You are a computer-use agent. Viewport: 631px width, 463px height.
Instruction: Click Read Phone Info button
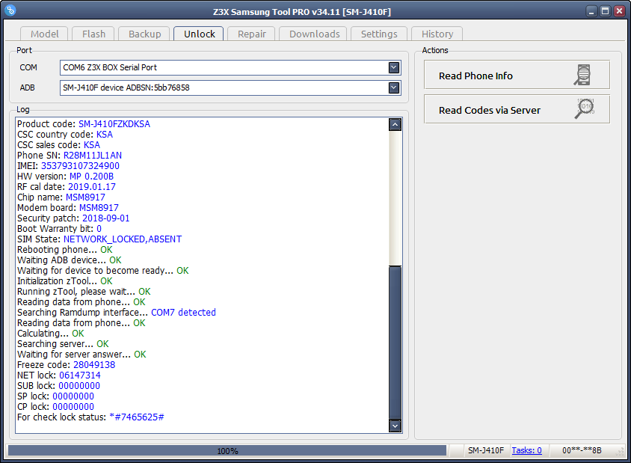[x=517, y=75]
